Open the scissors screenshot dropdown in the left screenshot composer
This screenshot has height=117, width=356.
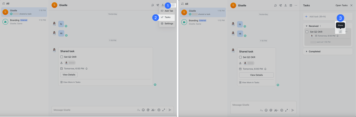point(153,110)
